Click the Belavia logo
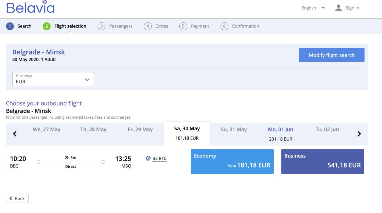382x213 pixels. tap(30, 7)
